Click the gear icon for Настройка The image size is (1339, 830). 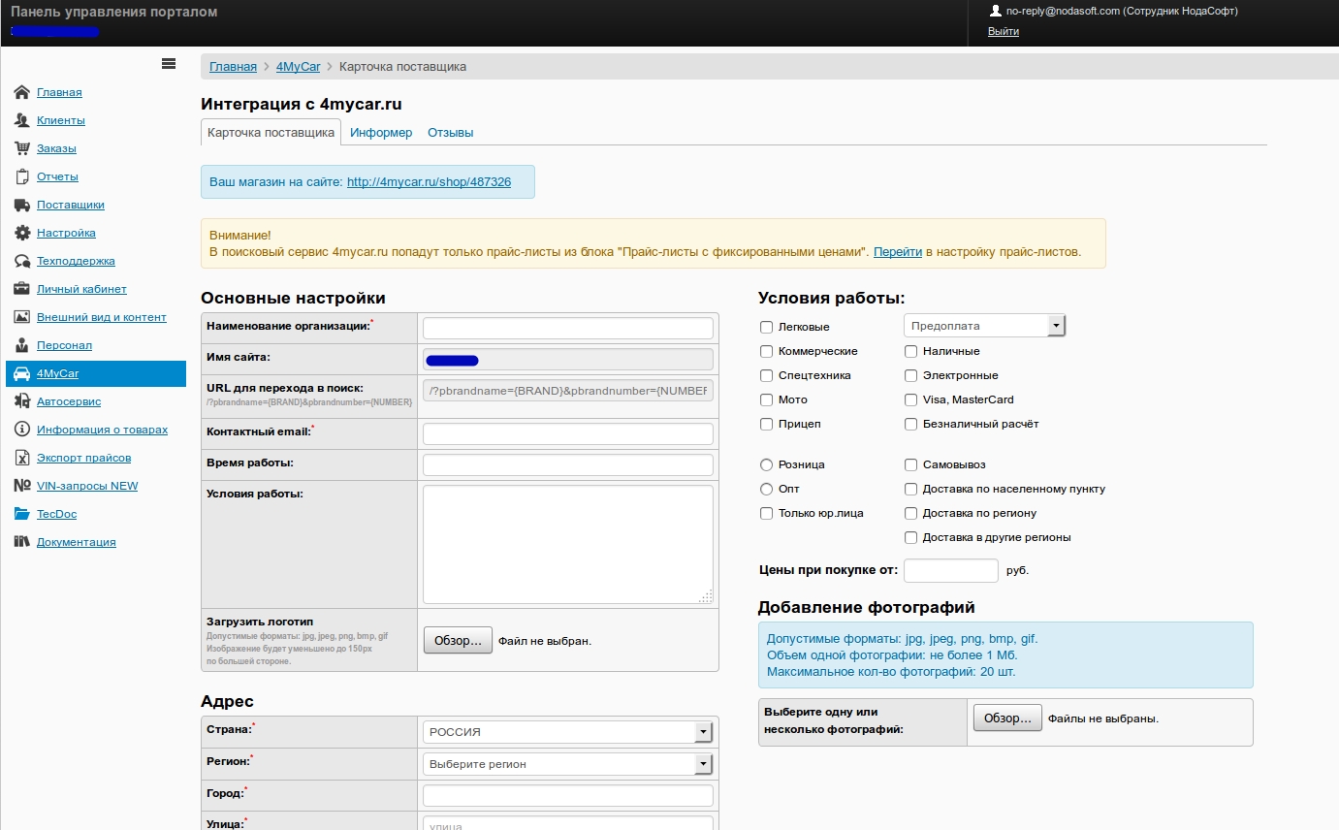coord(21,233)
